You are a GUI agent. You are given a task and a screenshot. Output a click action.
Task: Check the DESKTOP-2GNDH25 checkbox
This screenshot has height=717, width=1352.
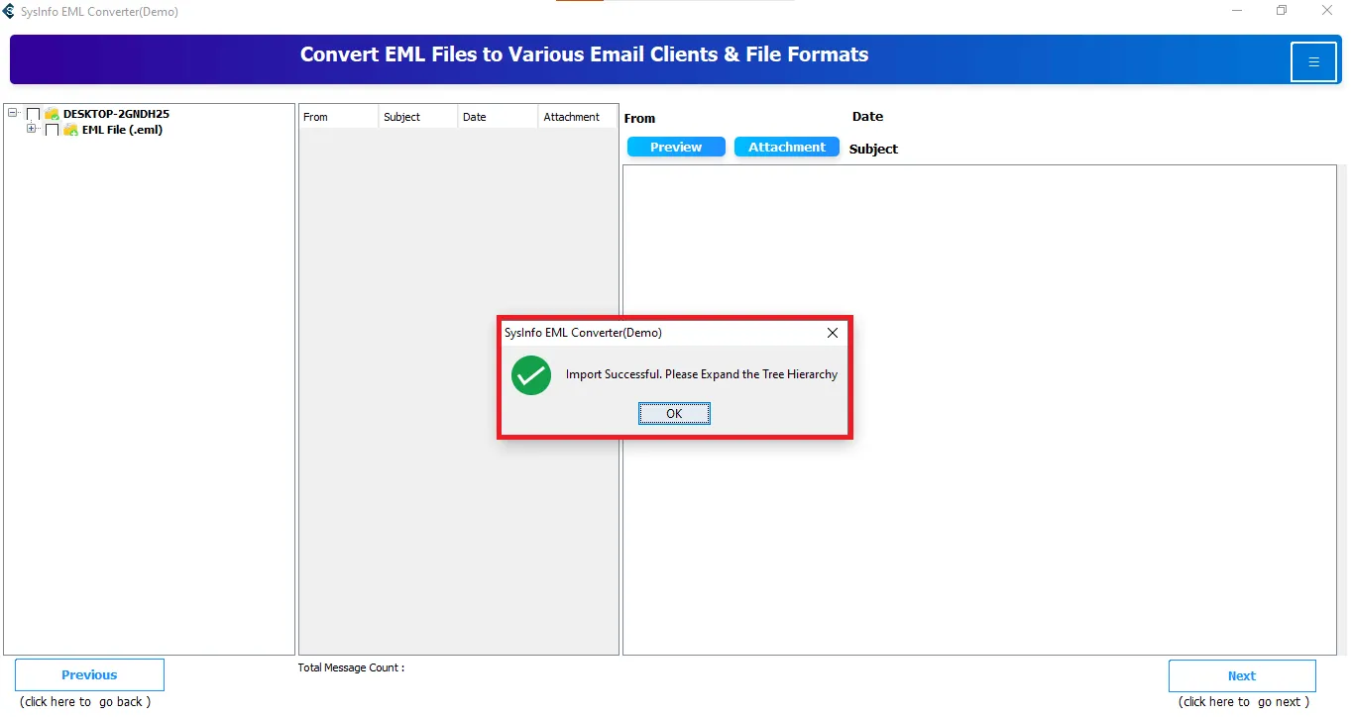(x=34, y=114)
